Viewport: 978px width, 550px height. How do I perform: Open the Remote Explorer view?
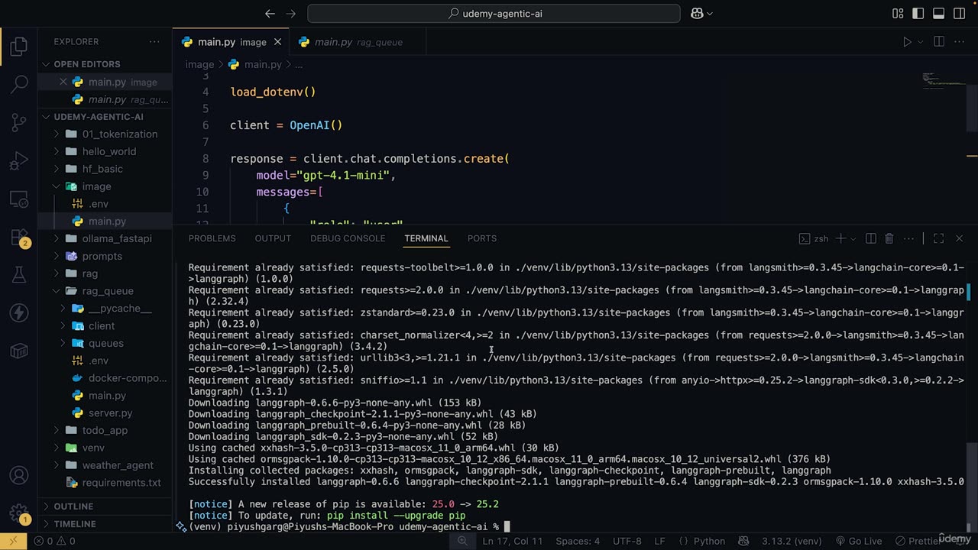[19, 199]
